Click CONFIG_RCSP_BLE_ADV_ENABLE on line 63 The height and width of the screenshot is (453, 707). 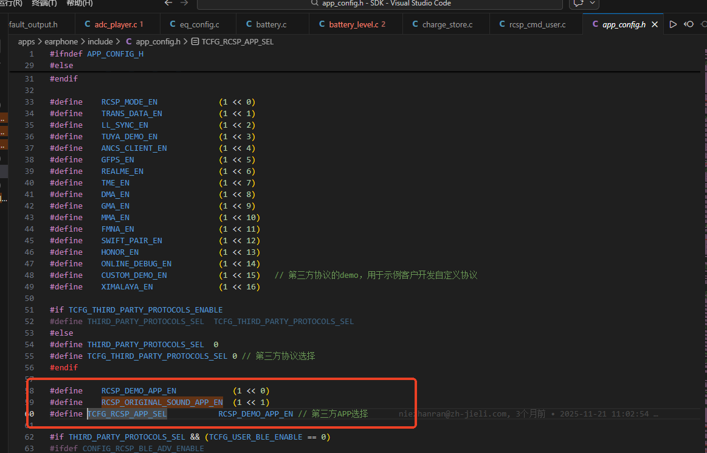[143, 449]
